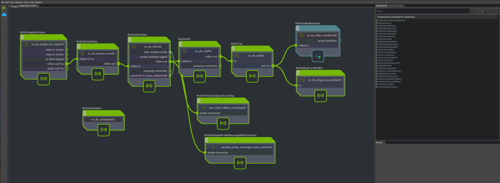Click hamburger icon on NvDsSingleSrcInput node header
The image size is (500, 183).
pos(22,37)
